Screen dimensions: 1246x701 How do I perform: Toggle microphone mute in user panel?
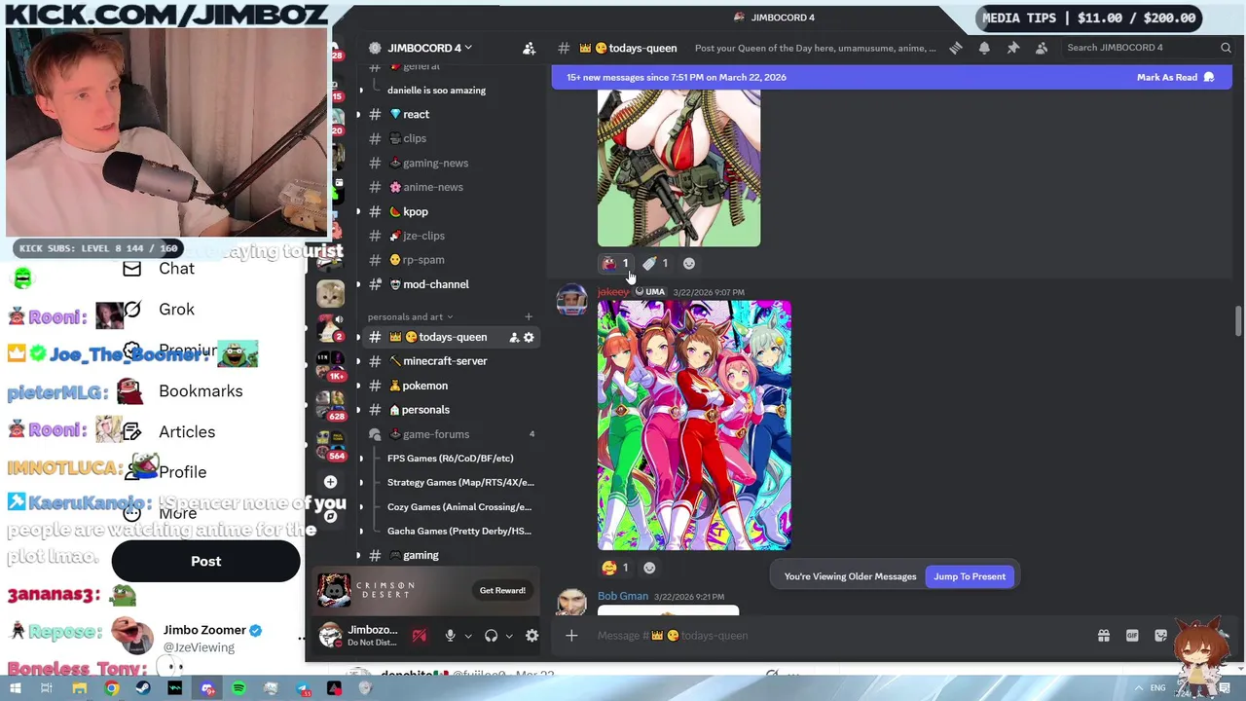450,636
